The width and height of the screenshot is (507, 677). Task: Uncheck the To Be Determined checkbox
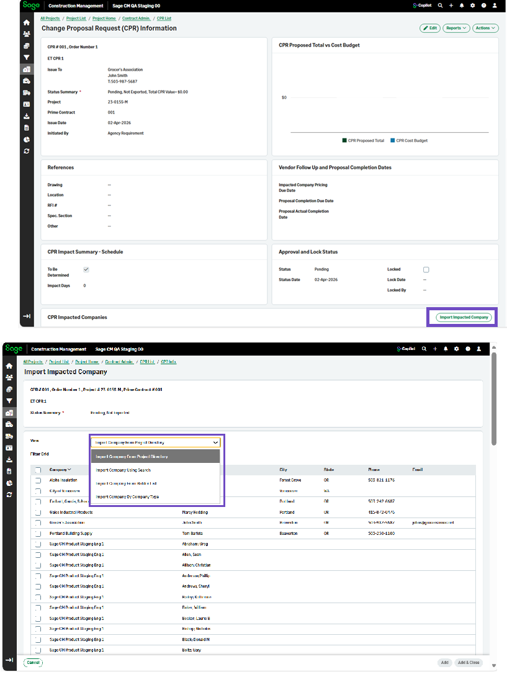pyautogui.click(x=86, y=269)
